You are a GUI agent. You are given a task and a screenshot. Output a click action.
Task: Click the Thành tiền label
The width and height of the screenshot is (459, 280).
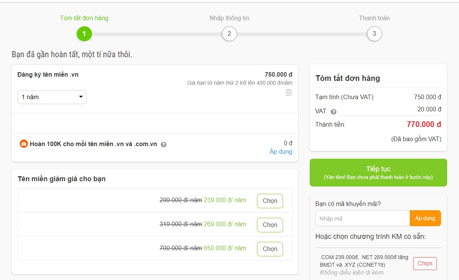pos(330,124)
